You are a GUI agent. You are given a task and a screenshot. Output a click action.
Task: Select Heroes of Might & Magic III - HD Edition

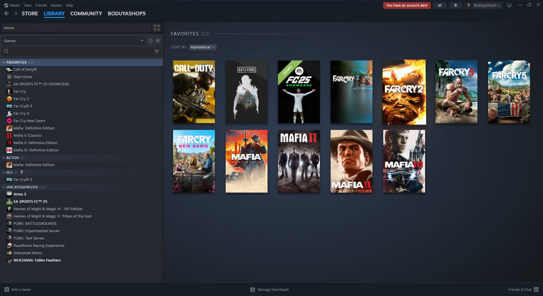(48, 209)
